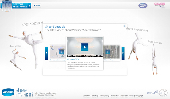Play the making of the new TV advert thumbnail
The height and width of the screenshot is (99, 170).
(x=108, y=52)
